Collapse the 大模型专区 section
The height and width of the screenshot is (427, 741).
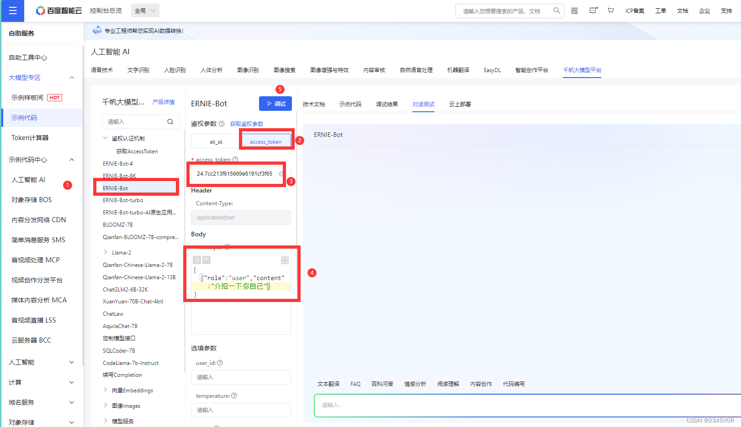(72, 78)
